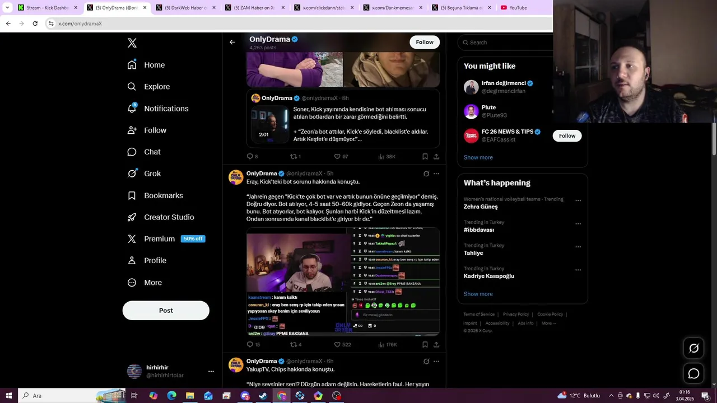
Task: Open Chat in the sidebar
Action: [x=144, y=152]
